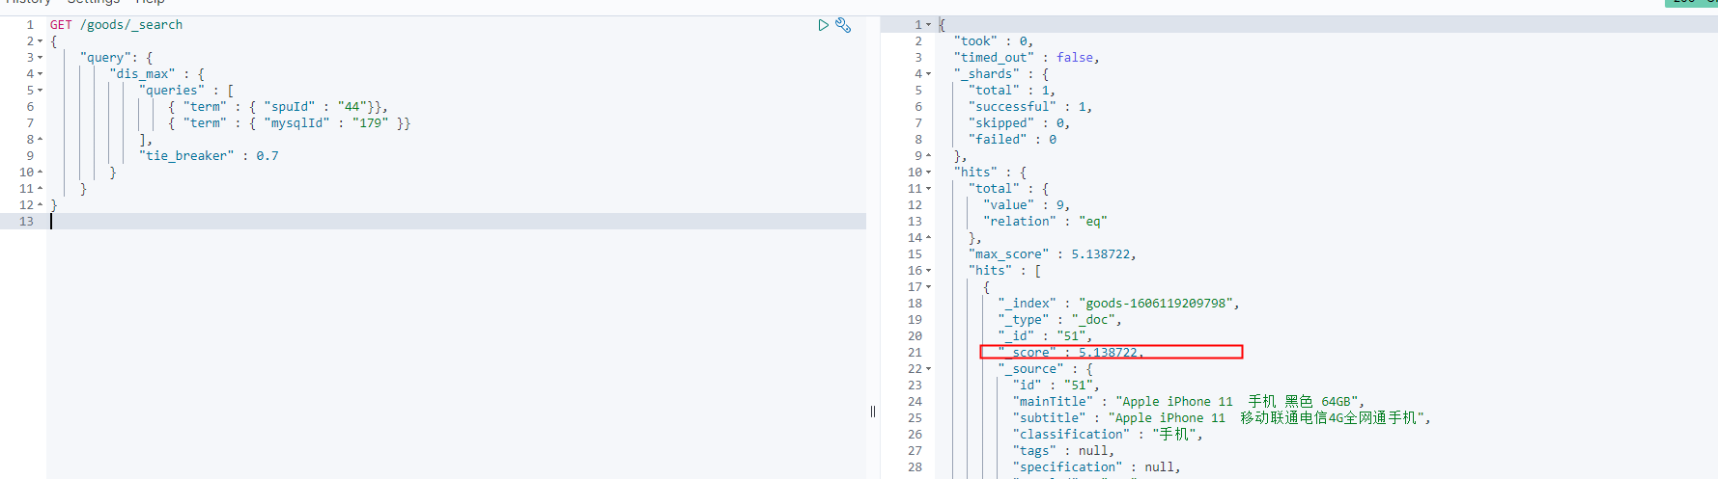Click the "subtitle" Apple iPhone 11 line
The width and height of the screenshot is (1718, 479).
click(x=1222, y=418)
